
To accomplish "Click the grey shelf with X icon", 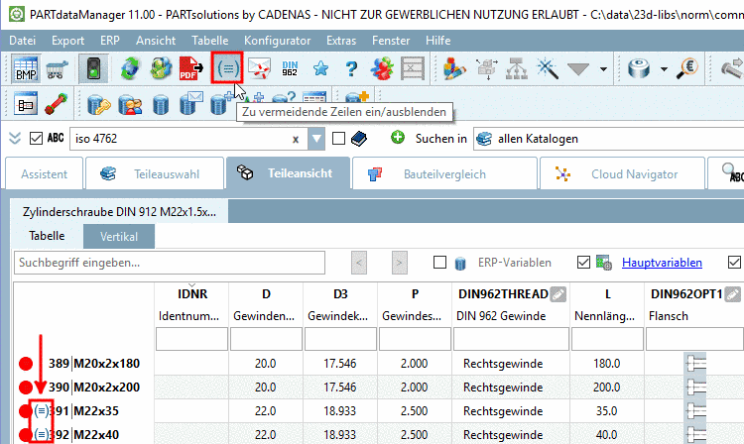I will tap(413, 69).
